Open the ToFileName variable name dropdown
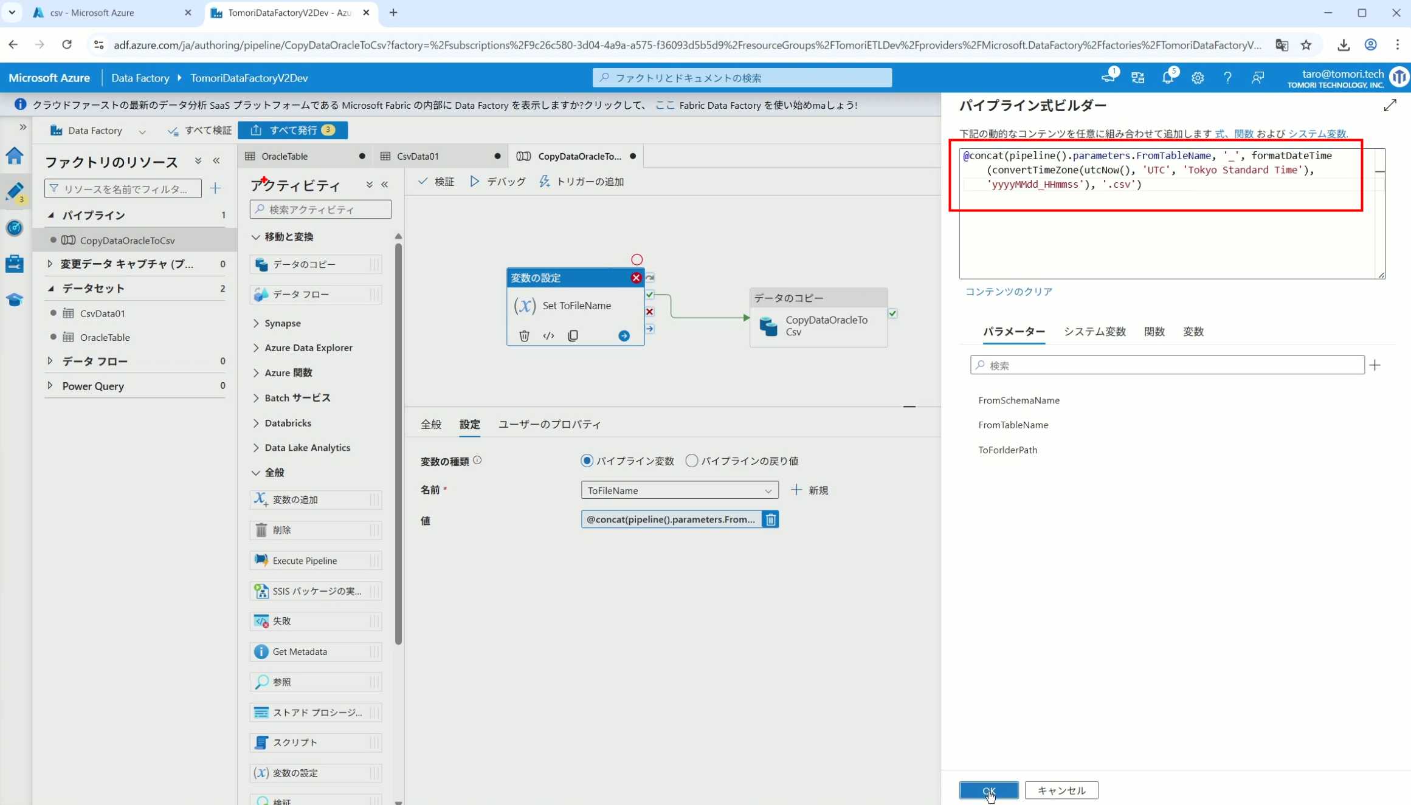The width and height of the screenshot is (1411, 805). point(679,490)
